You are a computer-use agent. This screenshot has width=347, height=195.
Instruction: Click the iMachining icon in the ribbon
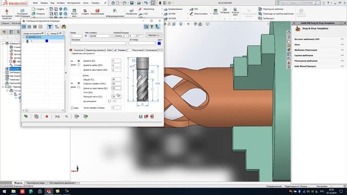pos(140,9)
